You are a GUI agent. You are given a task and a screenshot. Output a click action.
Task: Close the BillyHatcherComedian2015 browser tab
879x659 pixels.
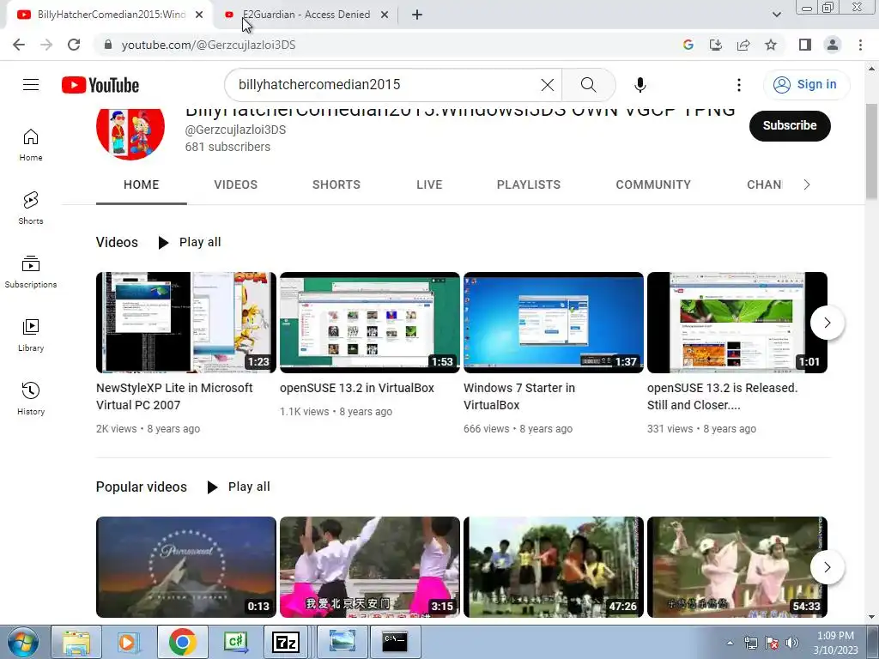point(199,15)
